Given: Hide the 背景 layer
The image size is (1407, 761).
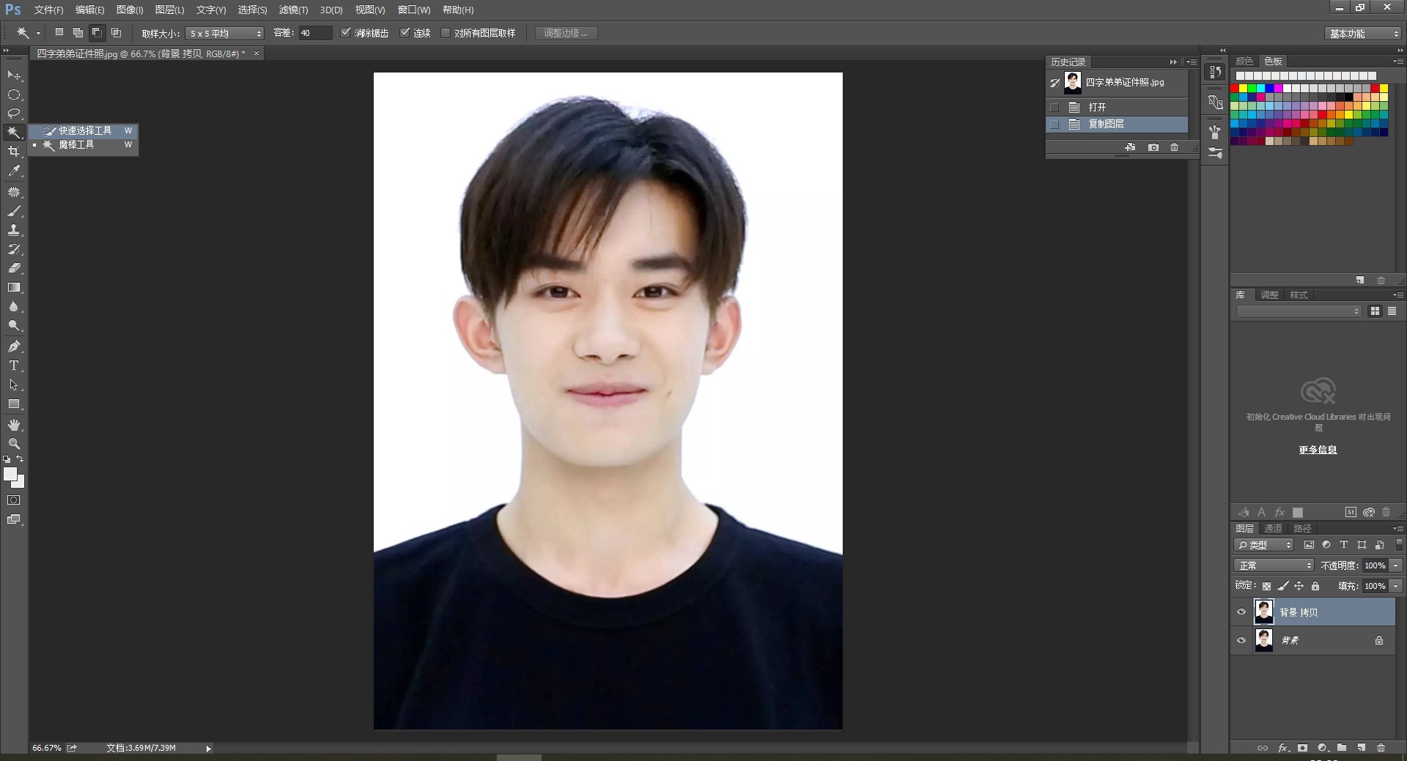Looking at the screenshot, I should click(1241, 640).
